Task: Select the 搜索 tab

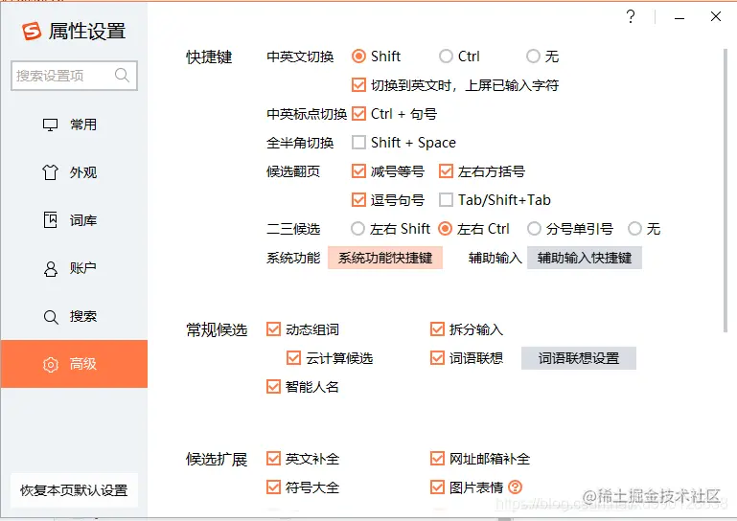Action: [74, 317]
